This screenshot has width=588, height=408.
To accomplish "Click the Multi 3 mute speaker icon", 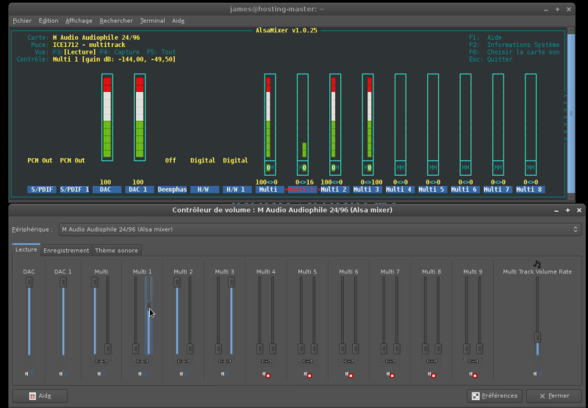I will pyautogui.click(x=225, y=374).
